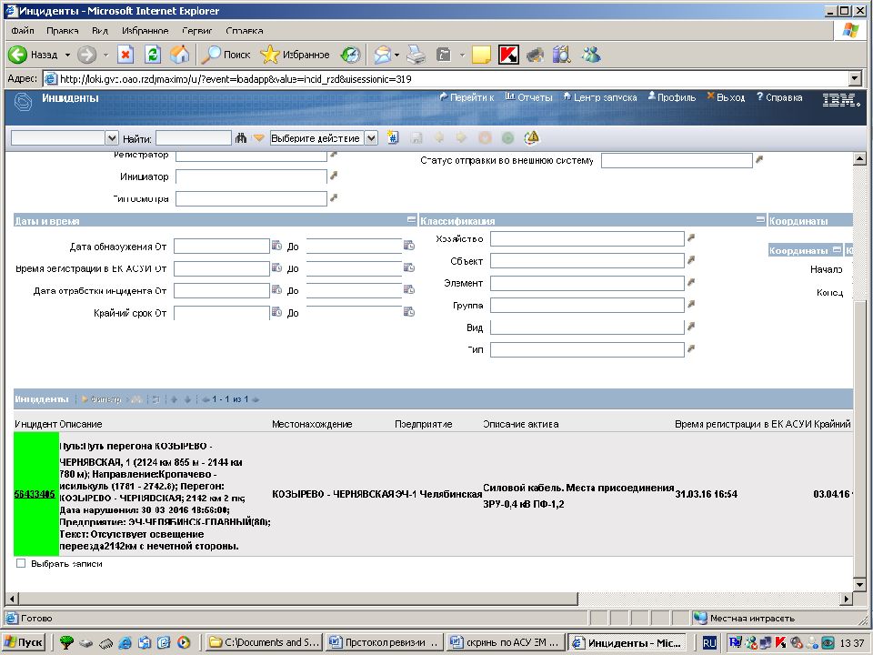
Task: Click the Перейти к link
Action: click(x=467, y=97)
